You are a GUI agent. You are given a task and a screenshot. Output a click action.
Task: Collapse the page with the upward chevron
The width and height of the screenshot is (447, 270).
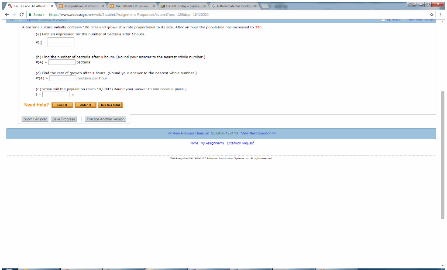[442, 21]
